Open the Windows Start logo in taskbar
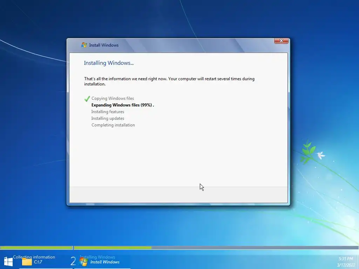The height and width of the screenshot is (269, 359). (x=8, y=261)
